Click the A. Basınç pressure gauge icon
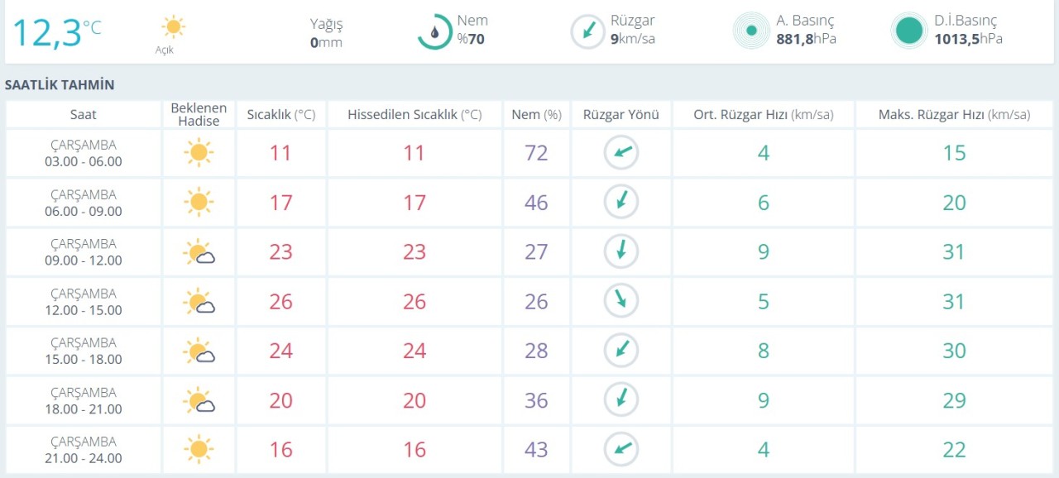The width and height of the screenshot is (1059, 478). (x=751, y=31)
